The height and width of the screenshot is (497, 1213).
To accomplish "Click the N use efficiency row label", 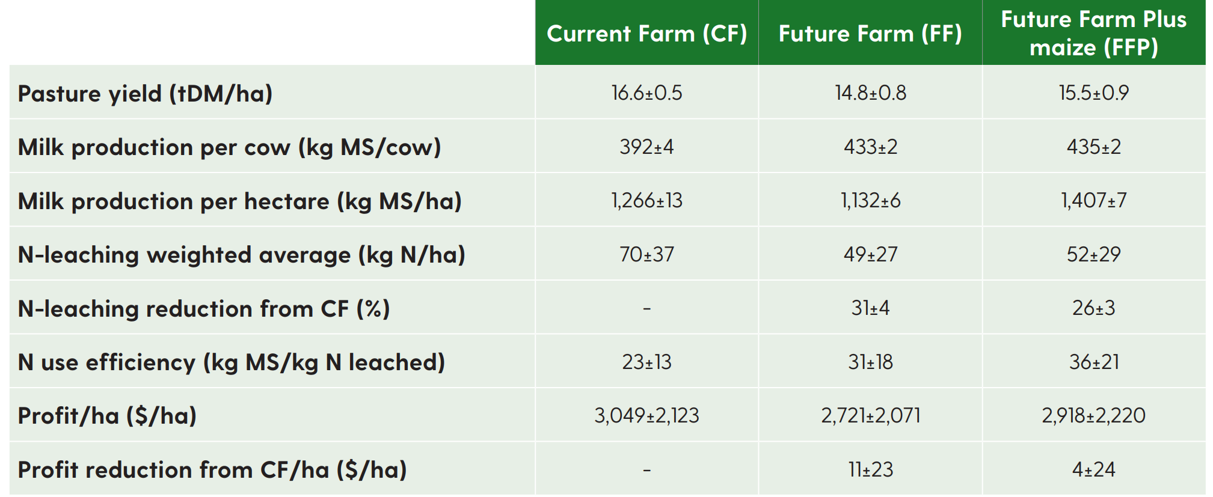I will pos(232,362).
